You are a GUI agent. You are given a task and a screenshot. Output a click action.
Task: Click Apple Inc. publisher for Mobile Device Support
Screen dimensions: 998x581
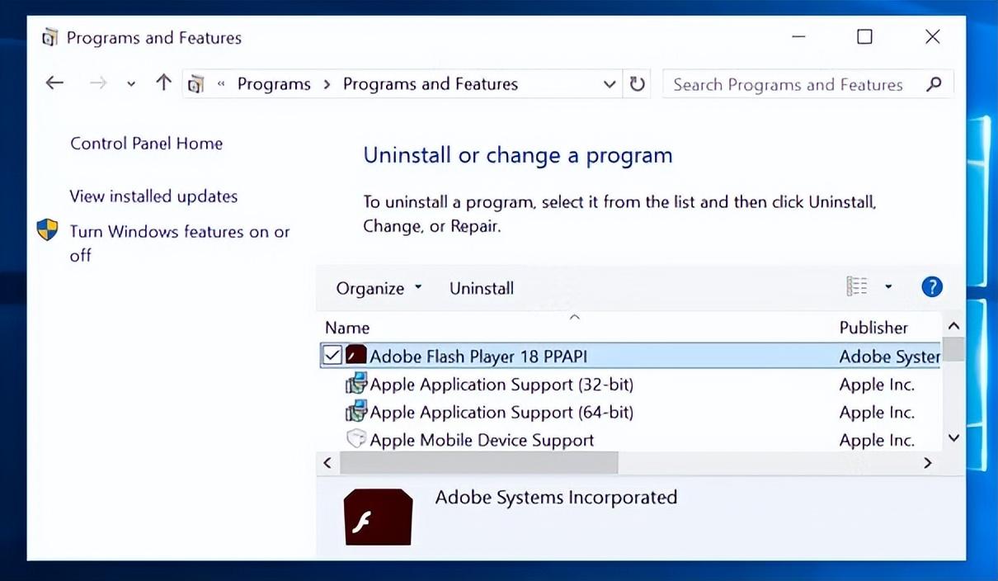pyautogui.click(x=877, y=440)
